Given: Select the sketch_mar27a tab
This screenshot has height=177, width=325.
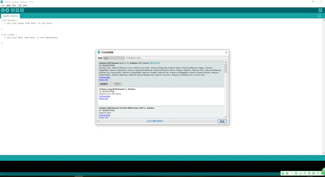Looking at the screenshot, I should coord(10,16).
